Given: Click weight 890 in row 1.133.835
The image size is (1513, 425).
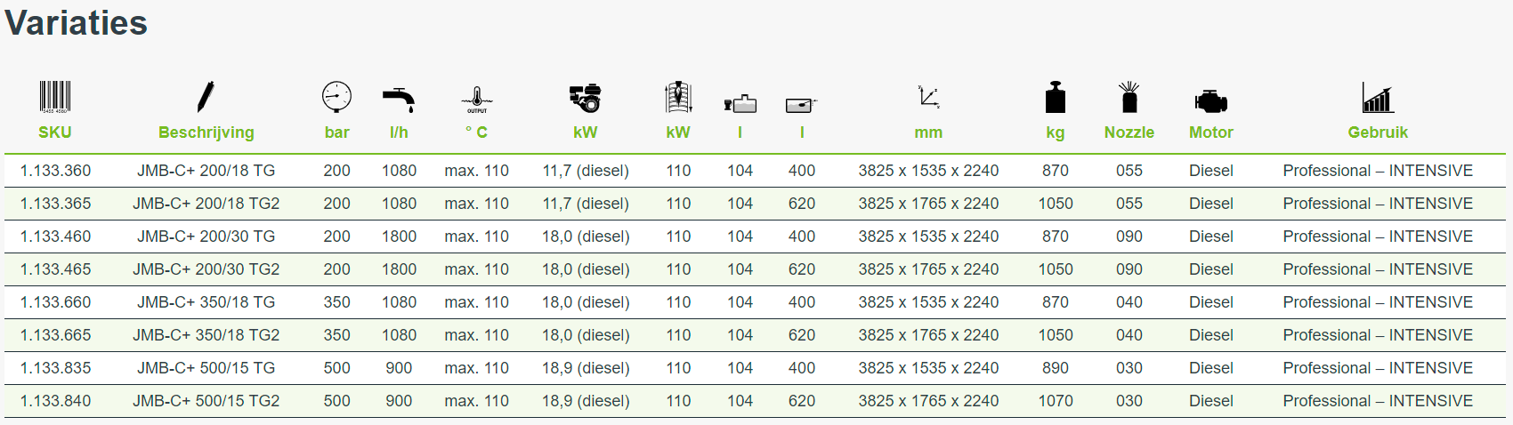Looking at the screenshot, I should click(1056, 368).
